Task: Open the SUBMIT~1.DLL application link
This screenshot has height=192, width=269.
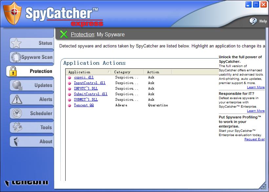Action: (x=86, y=99)
